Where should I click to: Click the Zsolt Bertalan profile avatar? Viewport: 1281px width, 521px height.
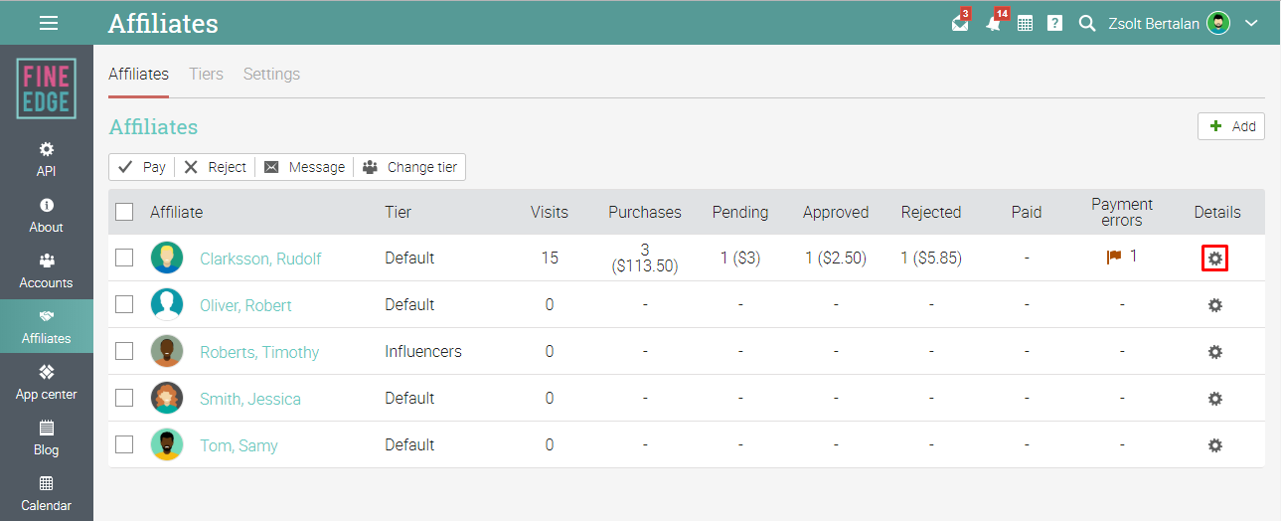[1218, 24]
